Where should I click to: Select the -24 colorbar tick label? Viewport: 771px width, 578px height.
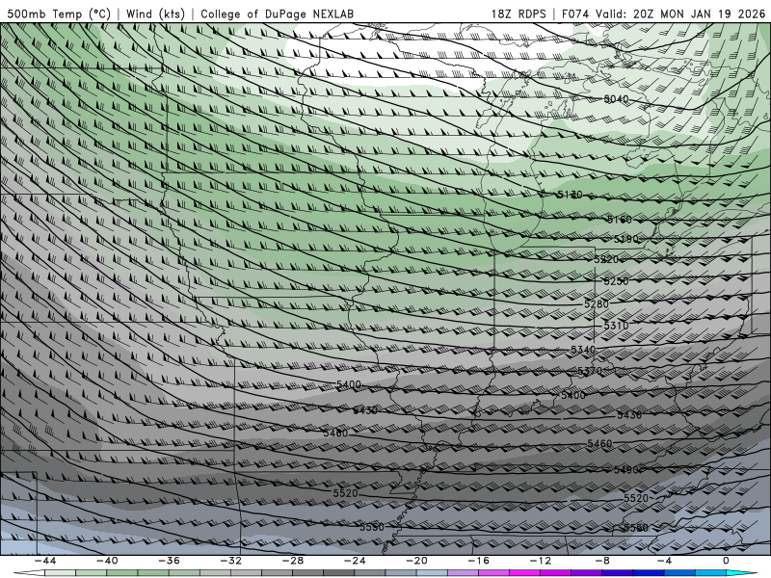(x=355, y=561)
